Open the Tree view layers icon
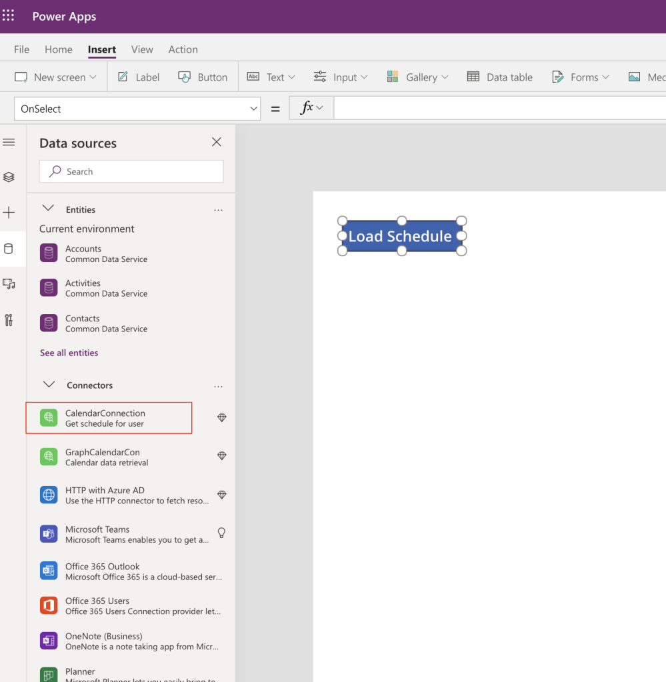The image size is (666, 682). [x=9, y=177]
